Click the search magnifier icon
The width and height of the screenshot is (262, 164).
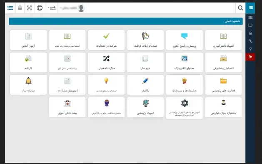click(x=240, y=8)
